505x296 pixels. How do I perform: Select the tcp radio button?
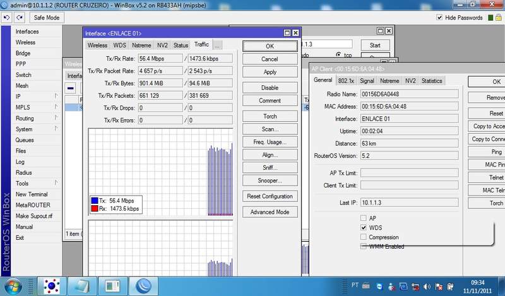pyautogui.click(x=339, y=56)
